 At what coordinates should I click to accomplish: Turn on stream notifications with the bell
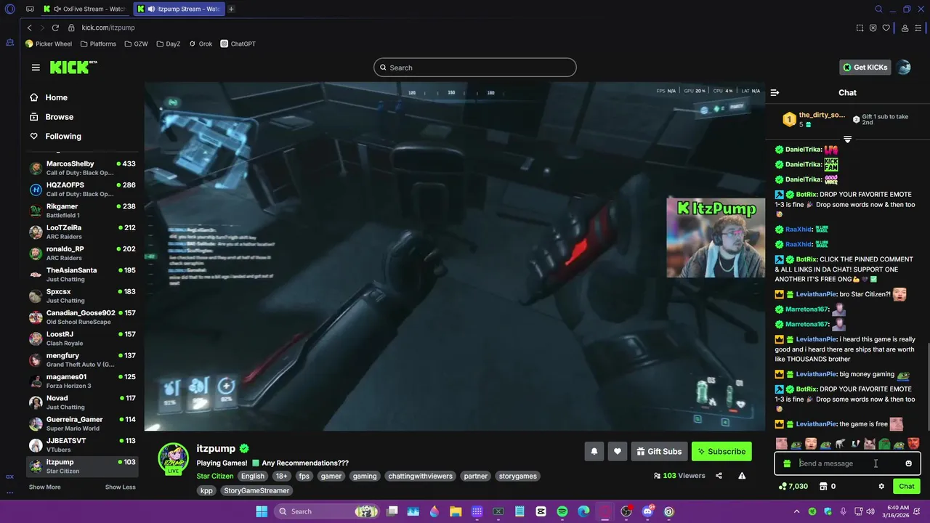(x=594, y=452)
